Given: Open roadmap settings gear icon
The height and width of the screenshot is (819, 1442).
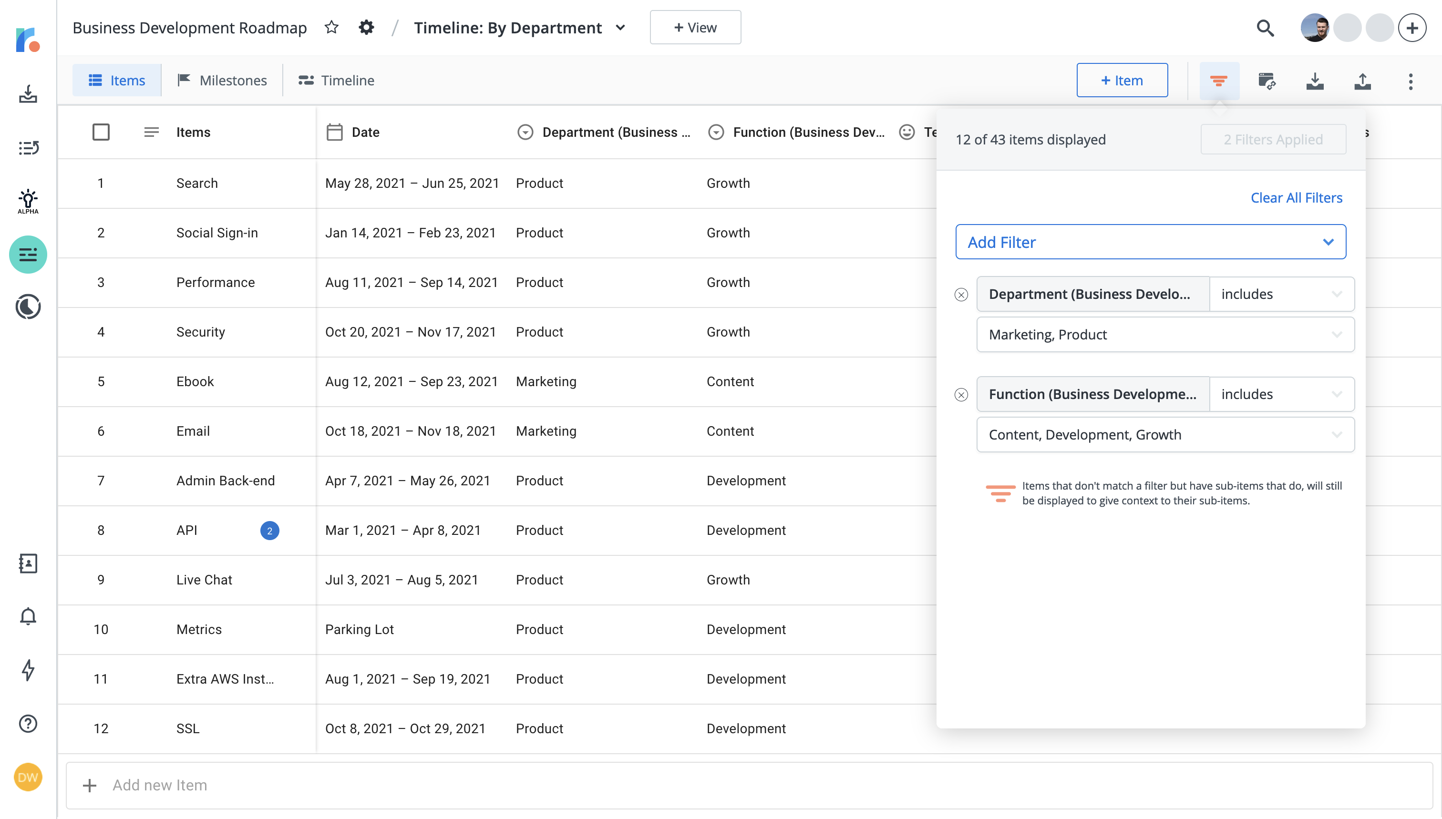Looking at the screenshot, I should [x=366, y=28].
